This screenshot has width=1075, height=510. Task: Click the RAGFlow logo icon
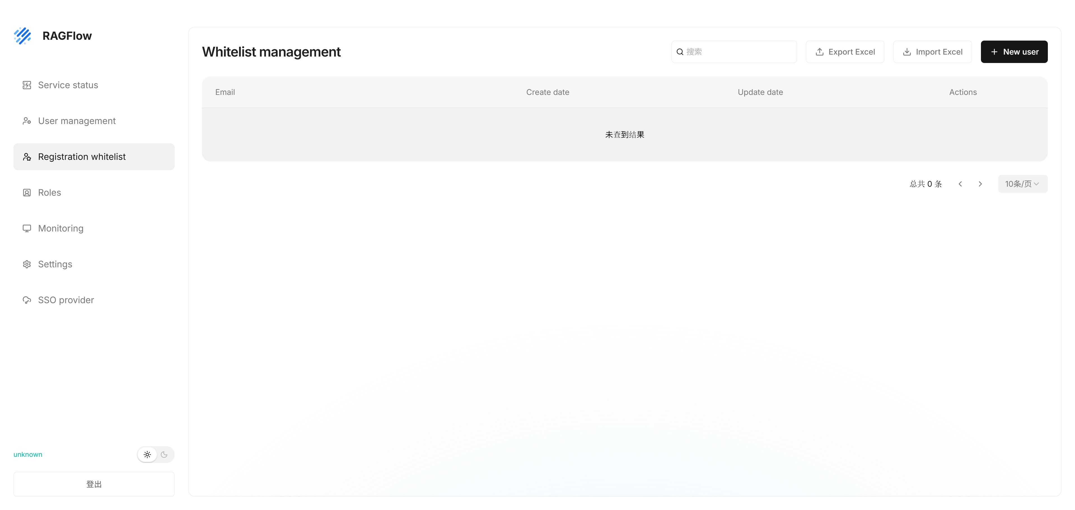click(x=22, y=36)
